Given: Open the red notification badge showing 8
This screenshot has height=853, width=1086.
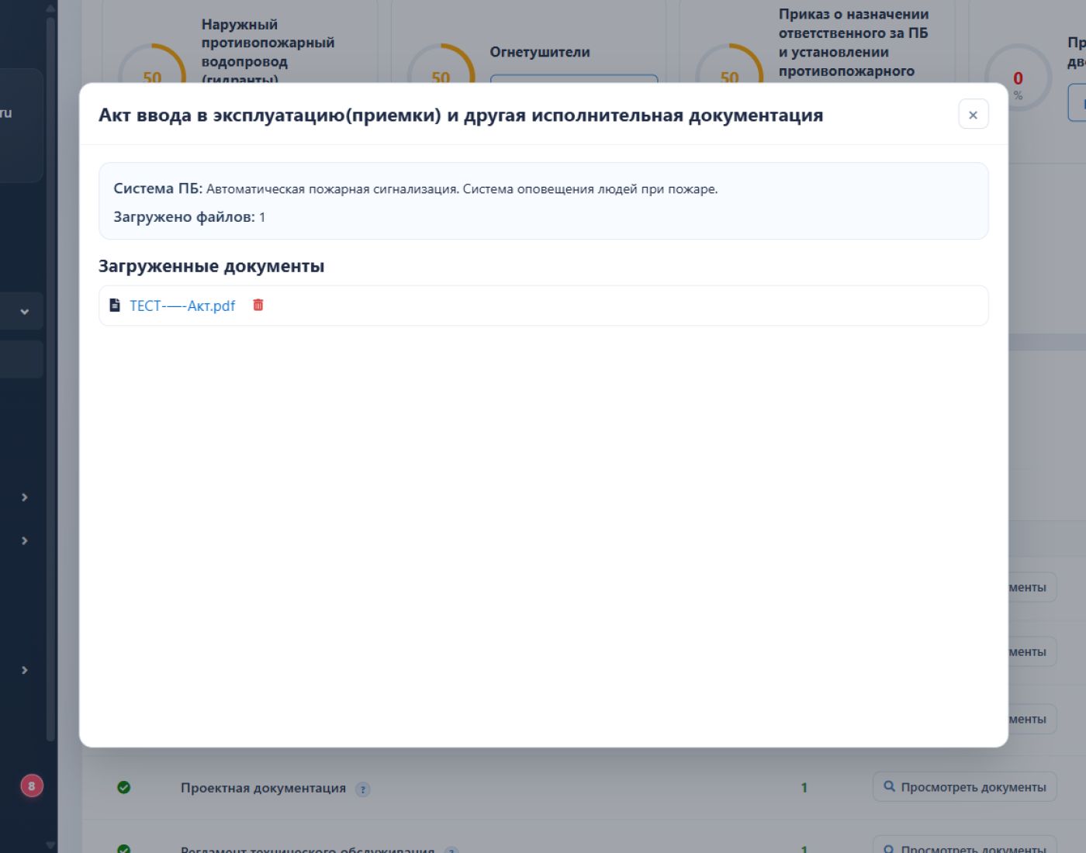Looking at the screenshot, I should (32, 786).
